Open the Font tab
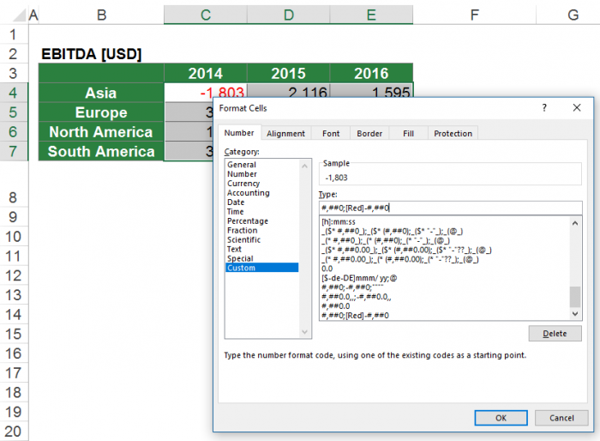 coord(331,133)
